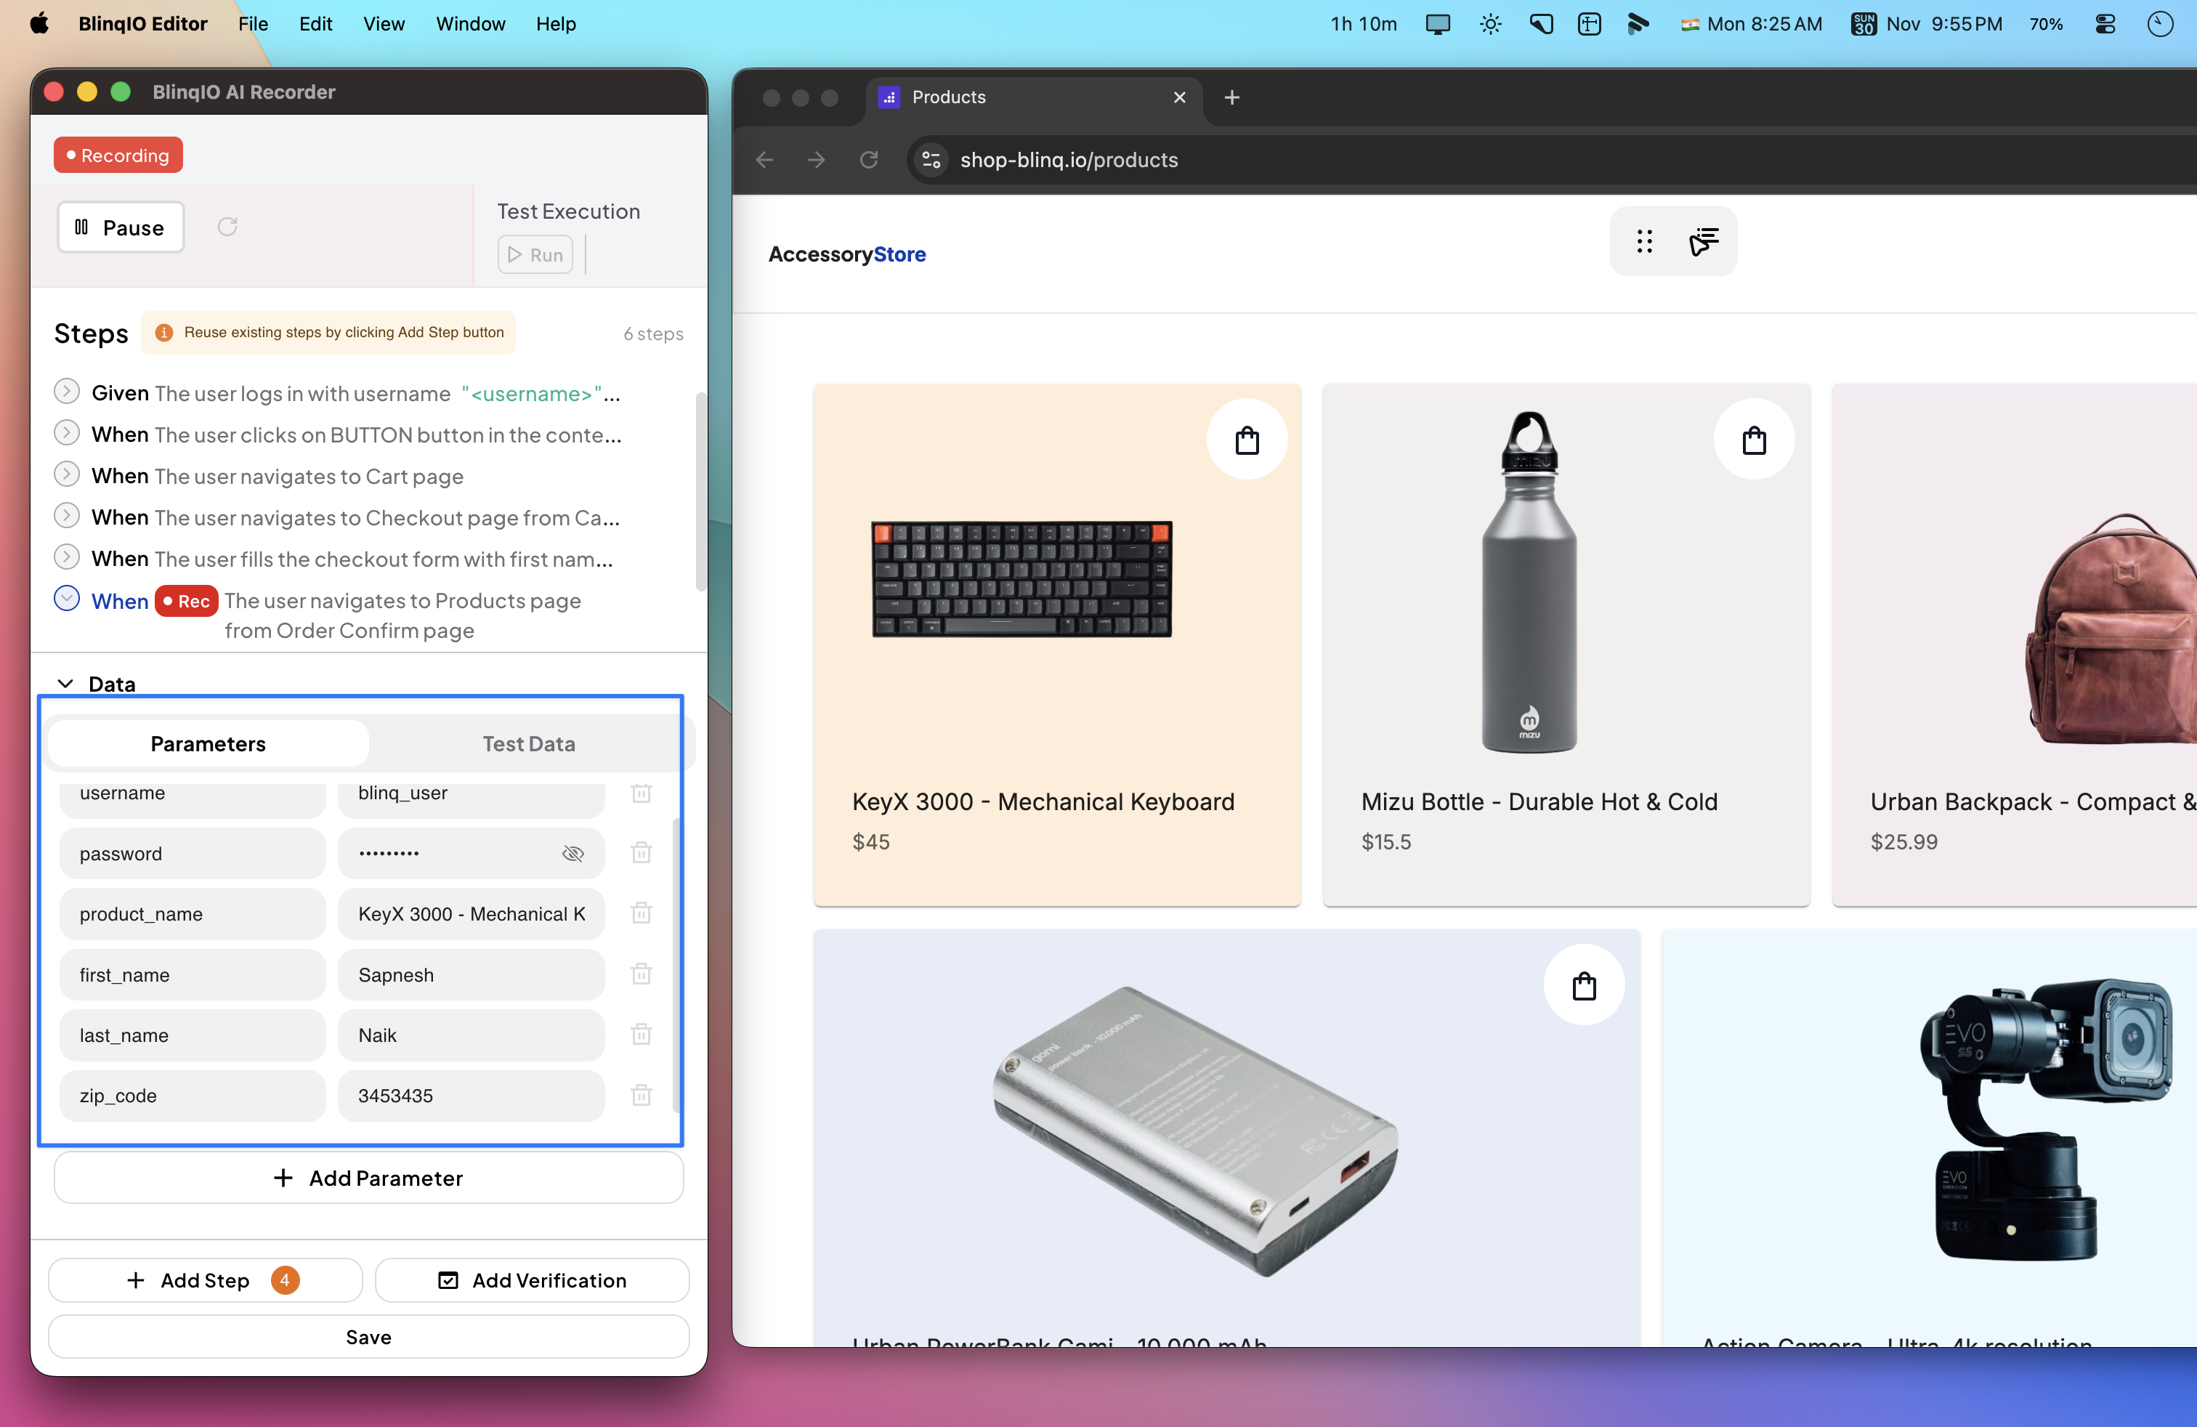Reload the browser page
The image size is (2197, 1427).
pyautogui.click(x=869, y=160)
